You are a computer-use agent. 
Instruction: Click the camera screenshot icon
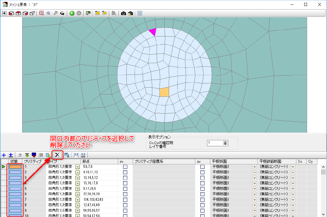[x=124, y=13]
